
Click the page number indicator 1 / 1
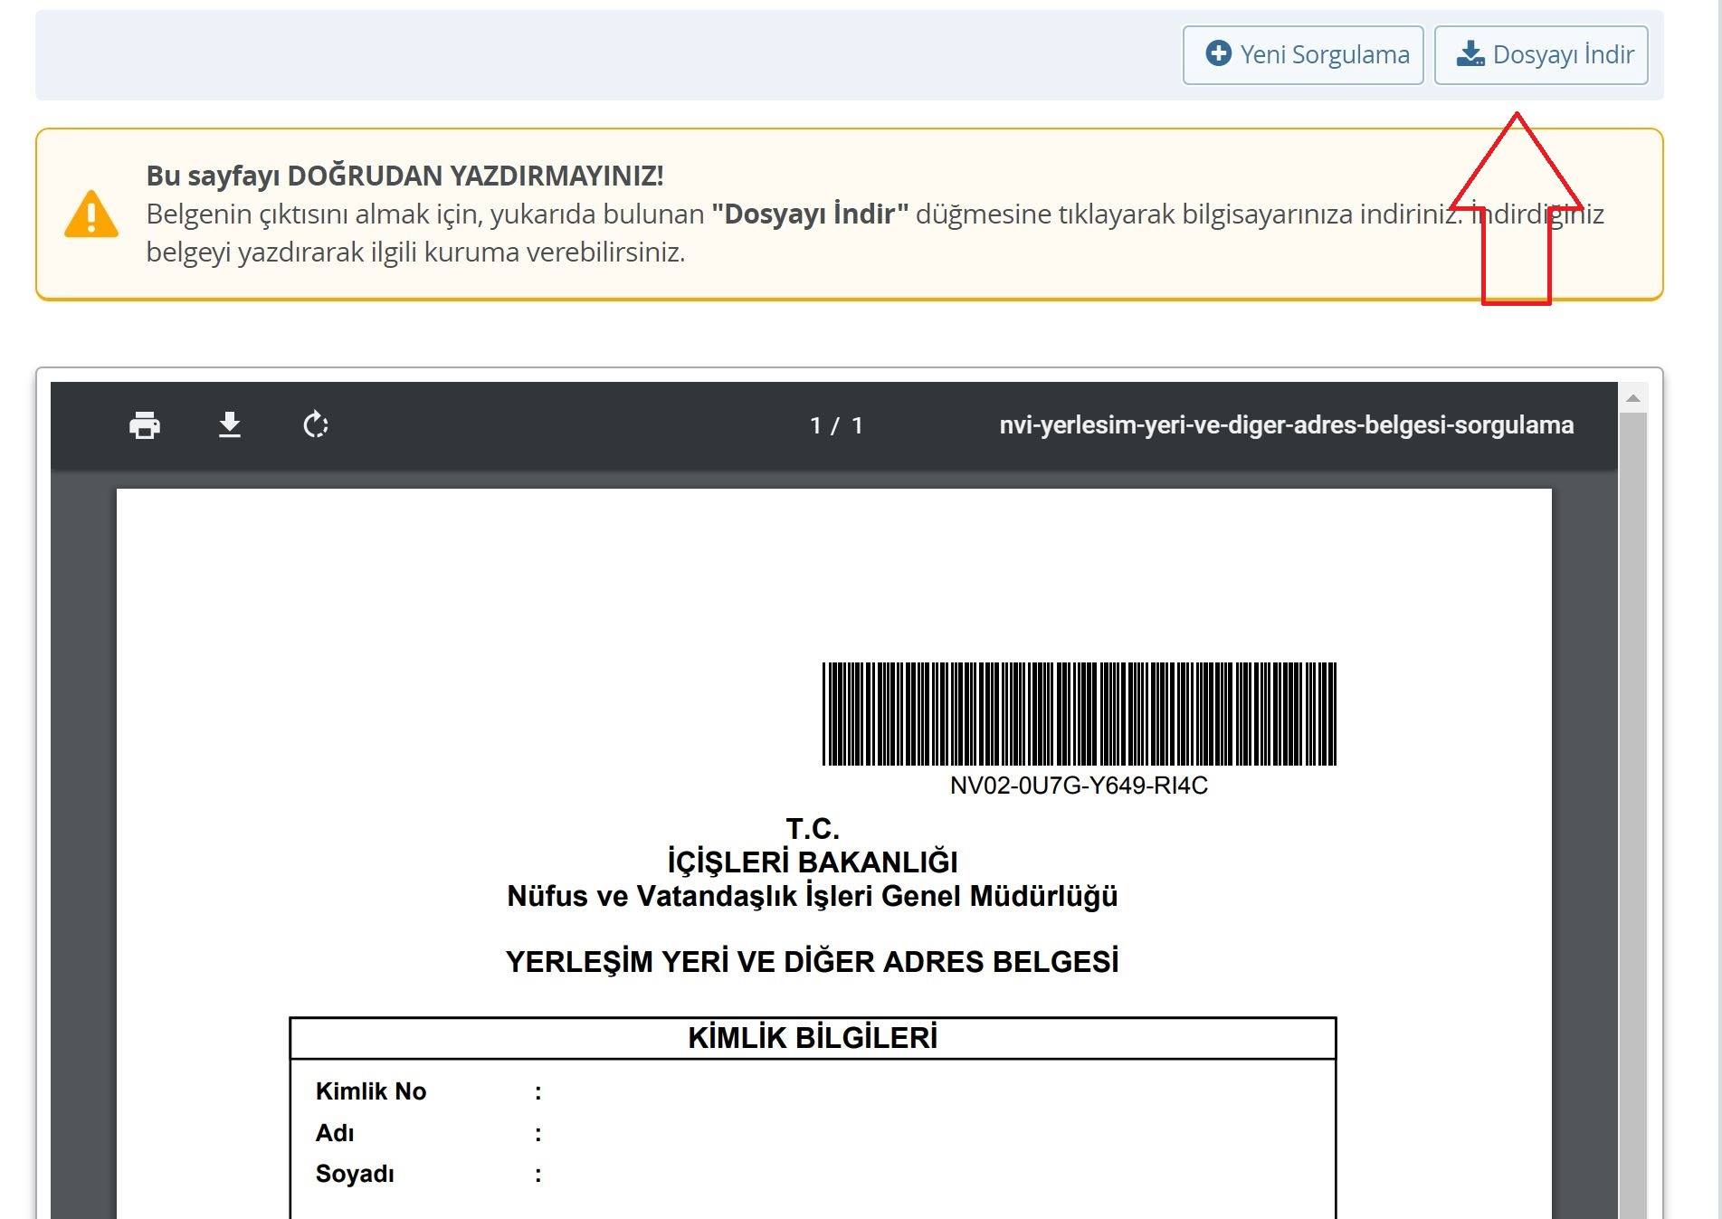pos(836,425)
